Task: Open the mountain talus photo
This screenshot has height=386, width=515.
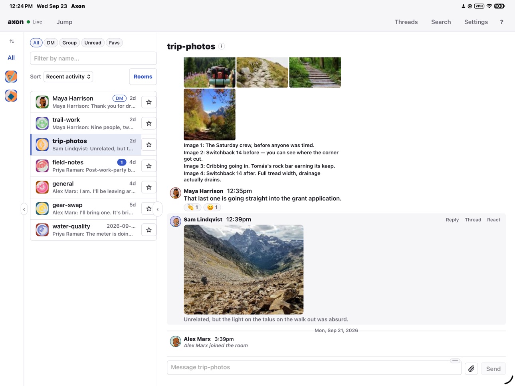Action: (244, 270)
